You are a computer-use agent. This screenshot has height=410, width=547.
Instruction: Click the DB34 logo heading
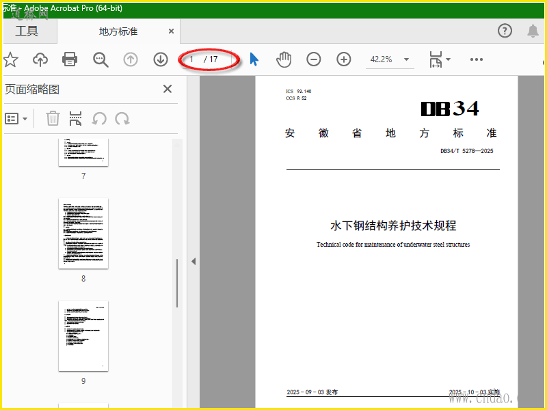point(450,109)
